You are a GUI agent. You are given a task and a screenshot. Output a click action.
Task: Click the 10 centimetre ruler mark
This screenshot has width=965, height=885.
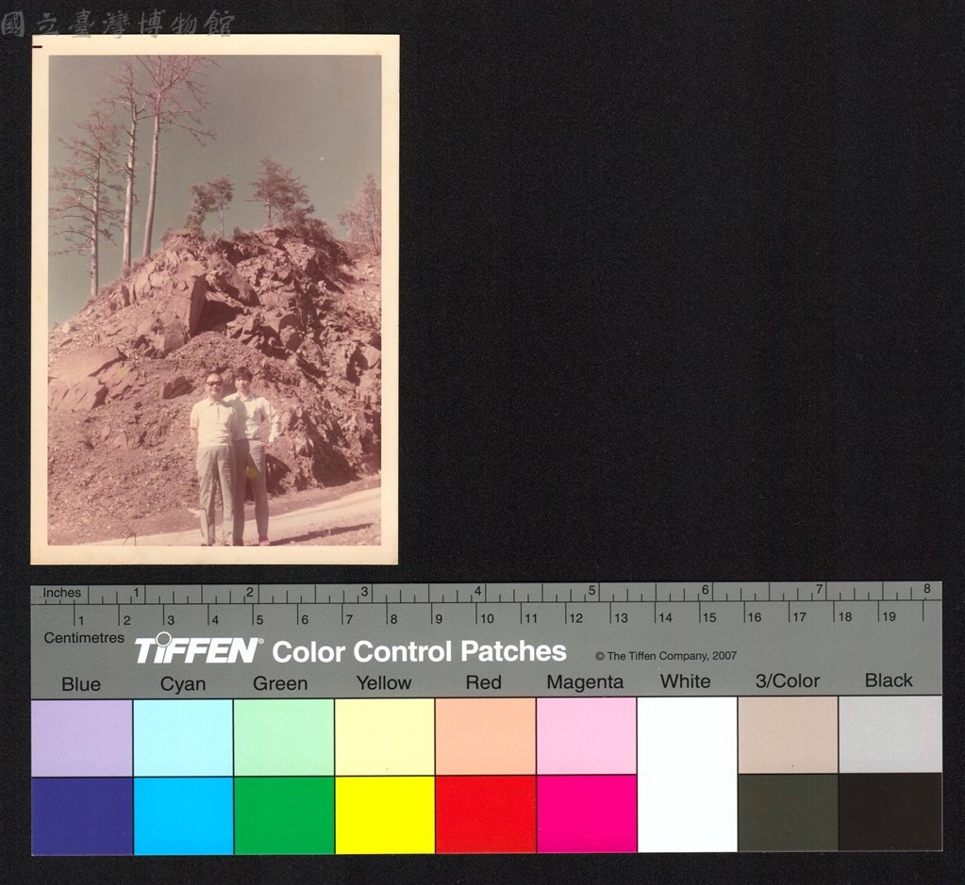[x=486, y=618]
